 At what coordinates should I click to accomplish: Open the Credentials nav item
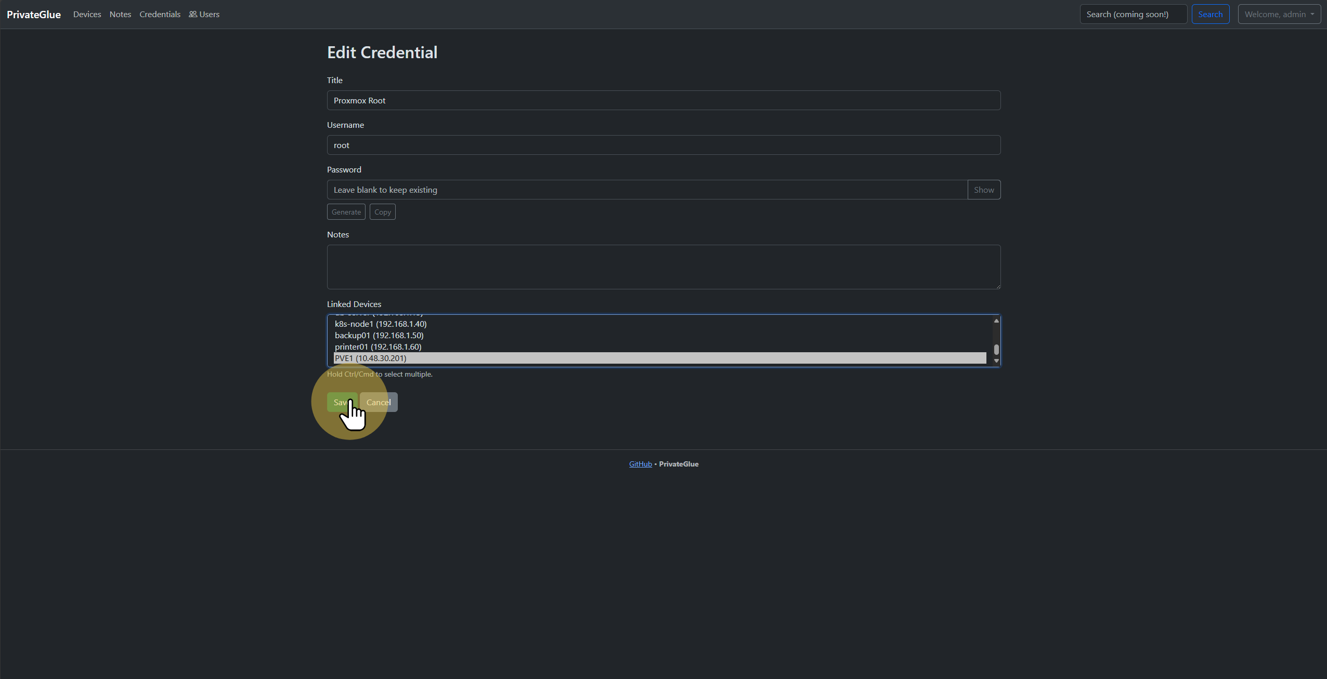(x=160, y=15)
